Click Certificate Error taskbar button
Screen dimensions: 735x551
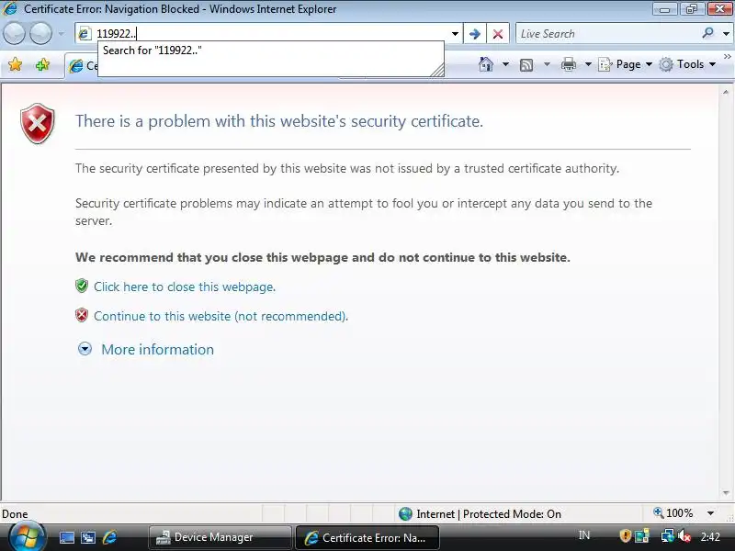[x=367, y=537]
